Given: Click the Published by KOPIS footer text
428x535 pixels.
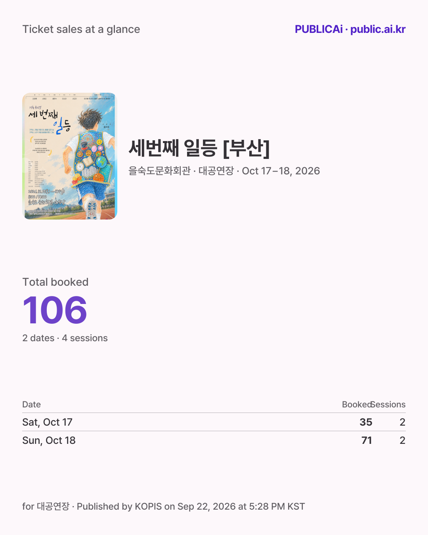Looking at the screenshot, I should pyautogui.click(x=191, y=506).
